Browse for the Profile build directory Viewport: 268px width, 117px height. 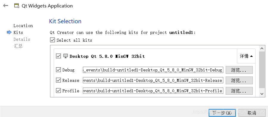pos(239,91)
